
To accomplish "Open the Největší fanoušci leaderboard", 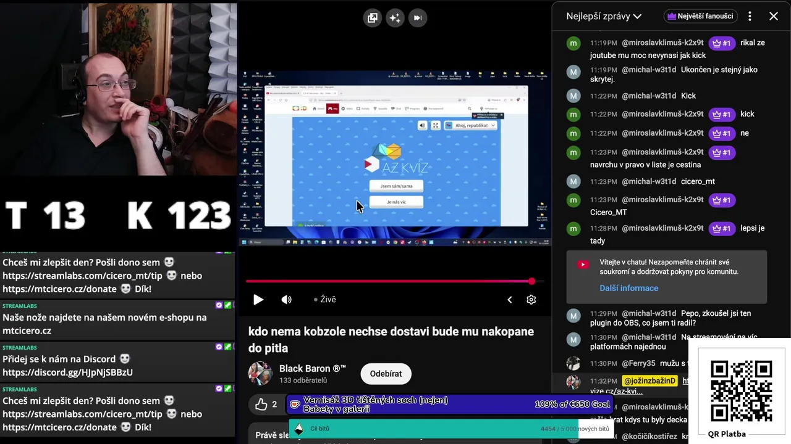I will tap(701, 17).
